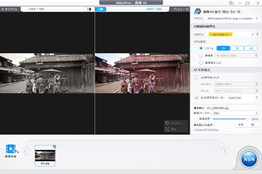The image size is (262, 174).
Task: Switch to single-pane compare view
Action: click(89, 9)
